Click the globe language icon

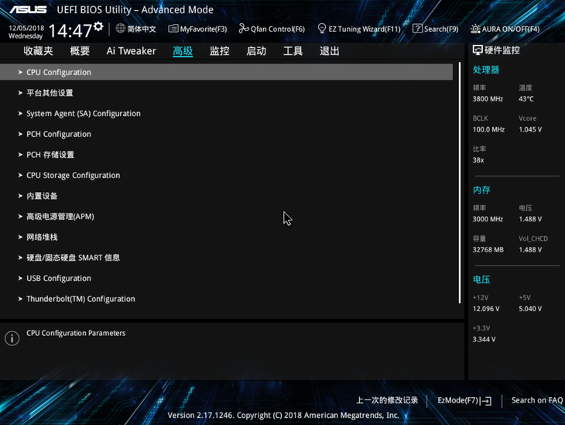tap(120, 28)
